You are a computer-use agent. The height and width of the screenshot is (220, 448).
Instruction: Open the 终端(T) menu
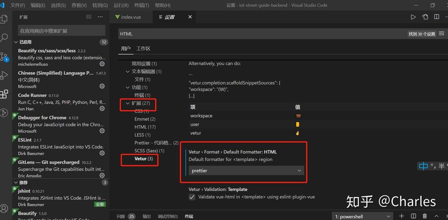pyautogui.click(x=142, y=5)
